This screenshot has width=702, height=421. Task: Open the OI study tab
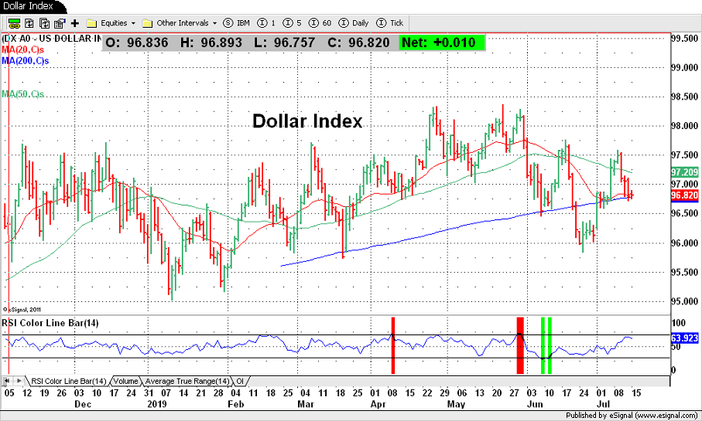[x=240, y=382]
